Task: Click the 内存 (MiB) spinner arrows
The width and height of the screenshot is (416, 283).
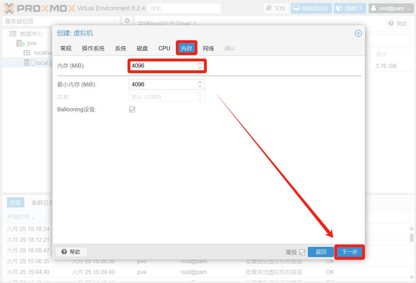Action: click(x=200, y=66)
